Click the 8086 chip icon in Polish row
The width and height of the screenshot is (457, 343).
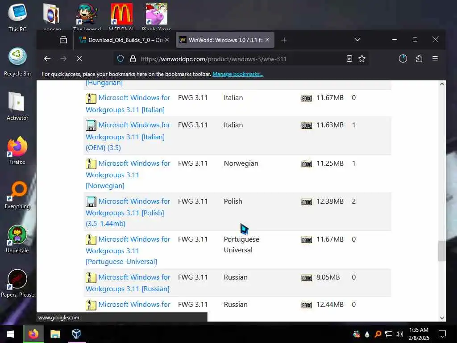click(x=307, y=202)
